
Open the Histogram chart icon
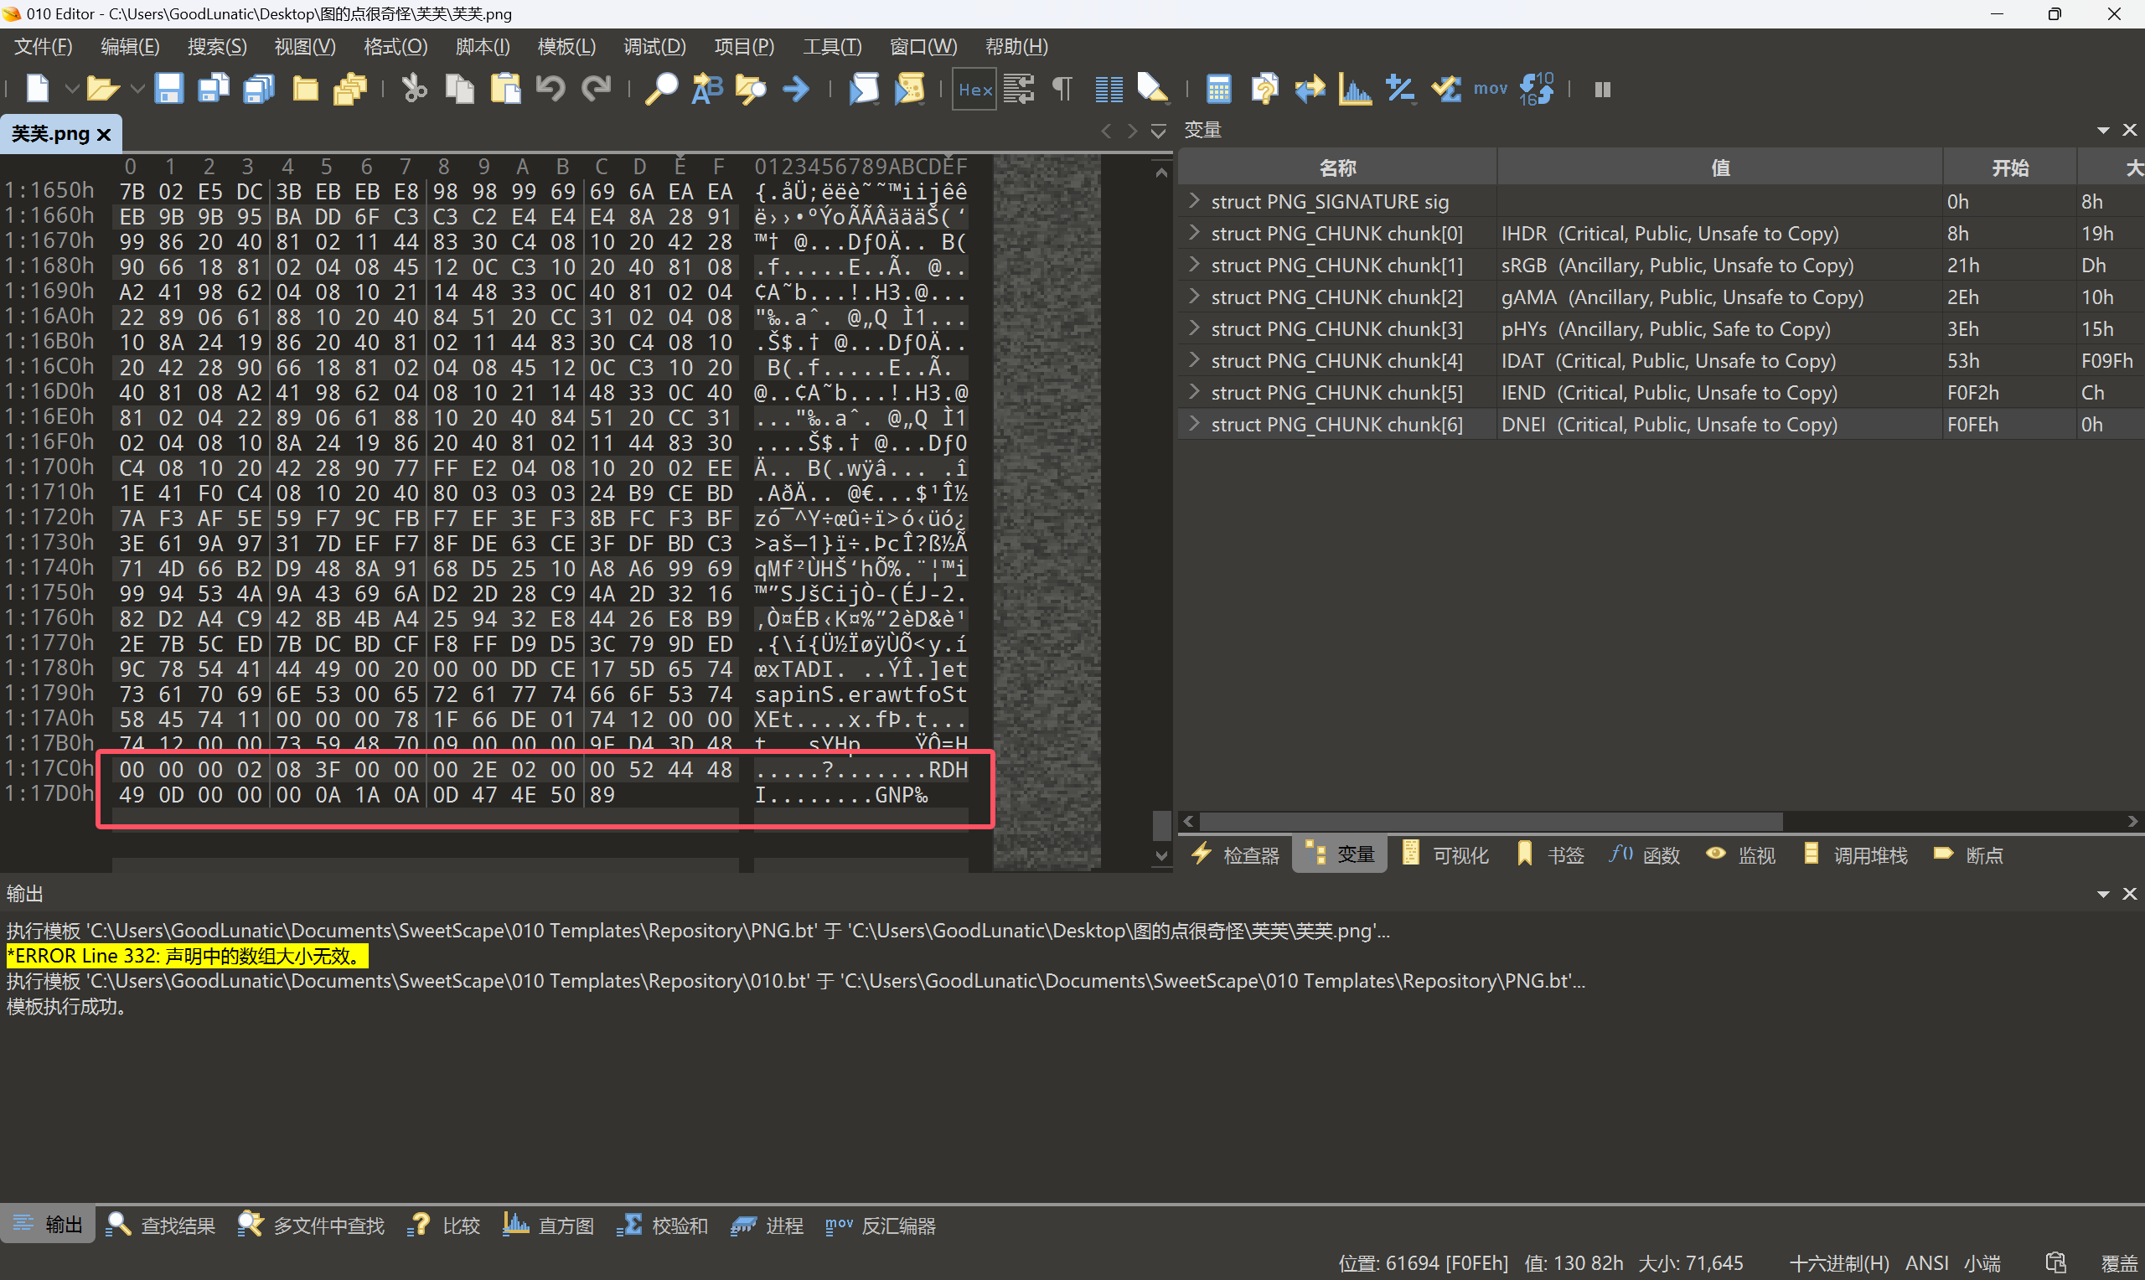[1355, 89]
